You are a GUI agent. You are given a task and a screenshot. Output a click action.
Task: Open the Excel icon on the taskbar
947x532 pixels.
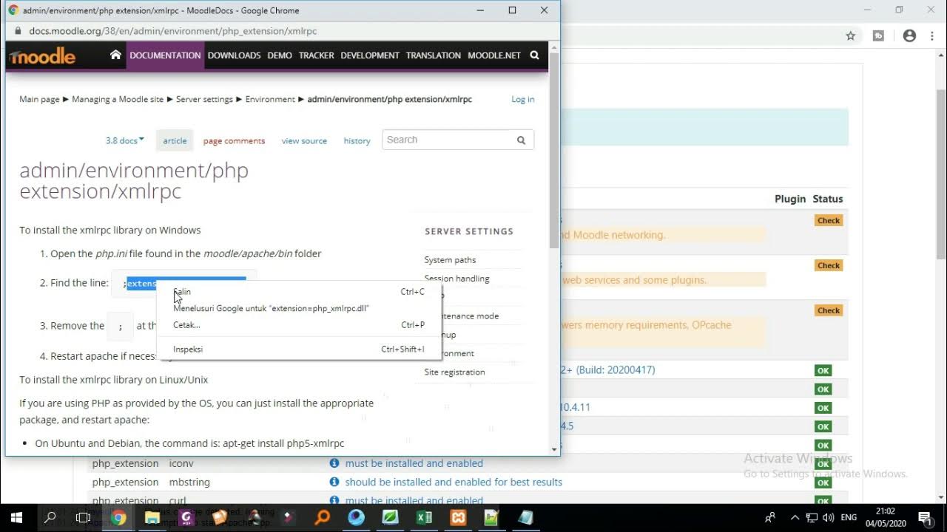tap(424, 517)
